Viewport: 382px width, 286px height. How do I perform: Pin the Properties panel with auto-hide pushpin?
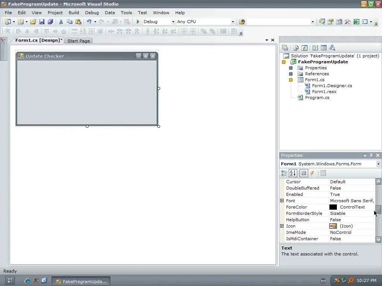(371, 155)
